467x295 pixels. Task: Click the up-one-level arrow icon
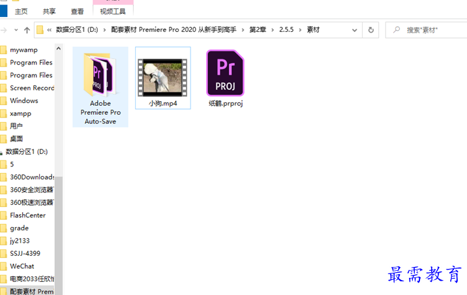(27, 30)
